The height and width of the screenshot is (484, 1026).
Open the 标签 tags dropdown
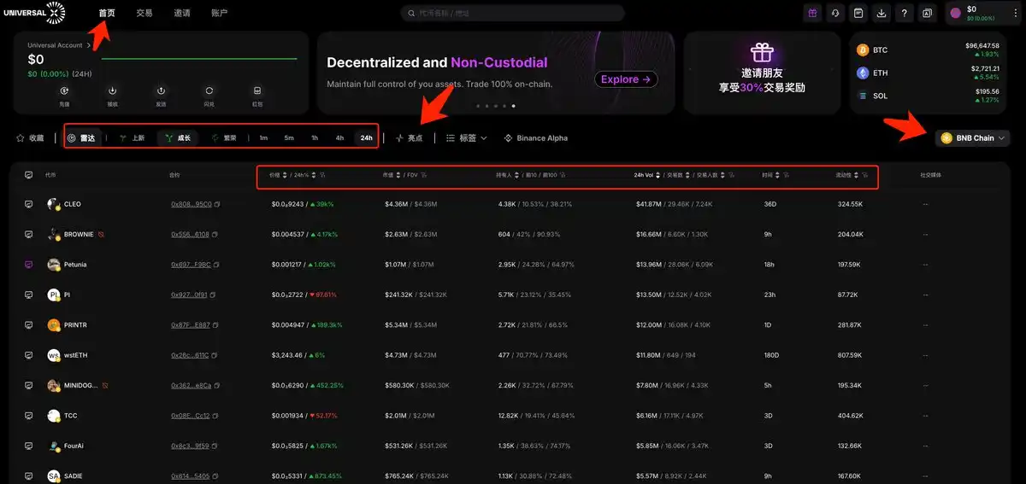click(x=467, y=137)
